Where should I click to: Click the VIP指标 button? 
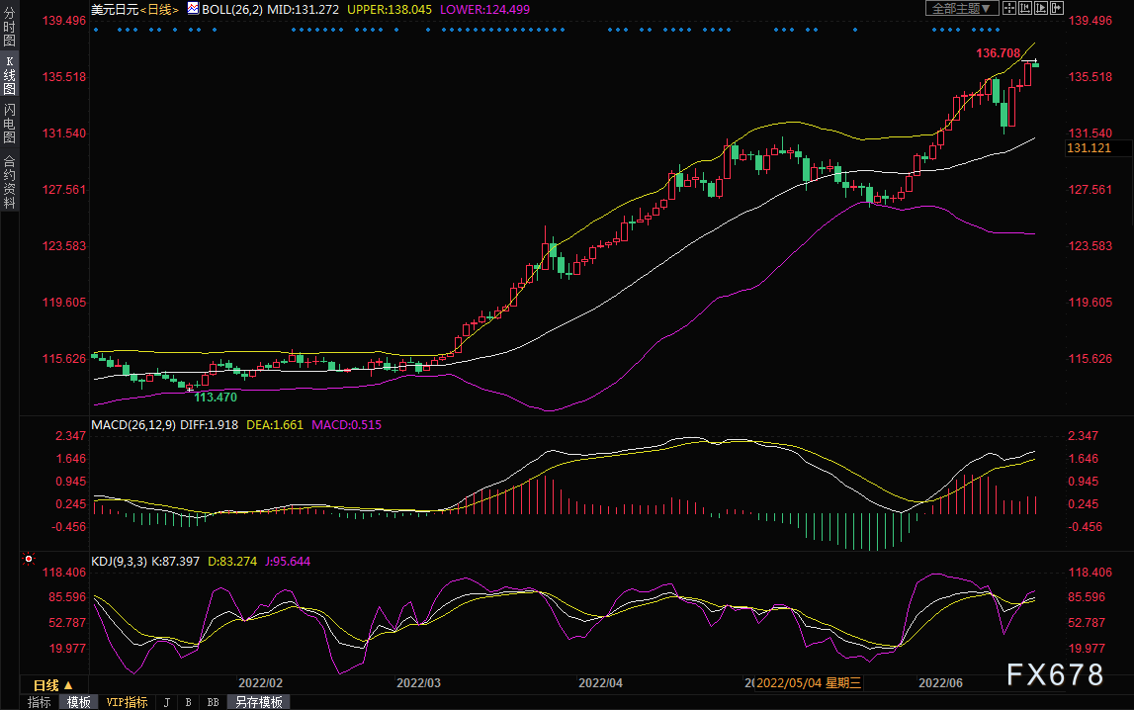(128, 702)
